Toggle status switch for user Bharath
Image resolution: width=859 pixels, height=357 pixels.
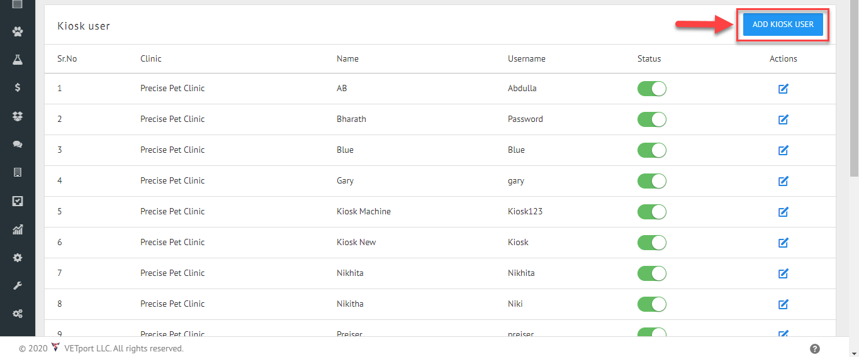coord(651,119)
